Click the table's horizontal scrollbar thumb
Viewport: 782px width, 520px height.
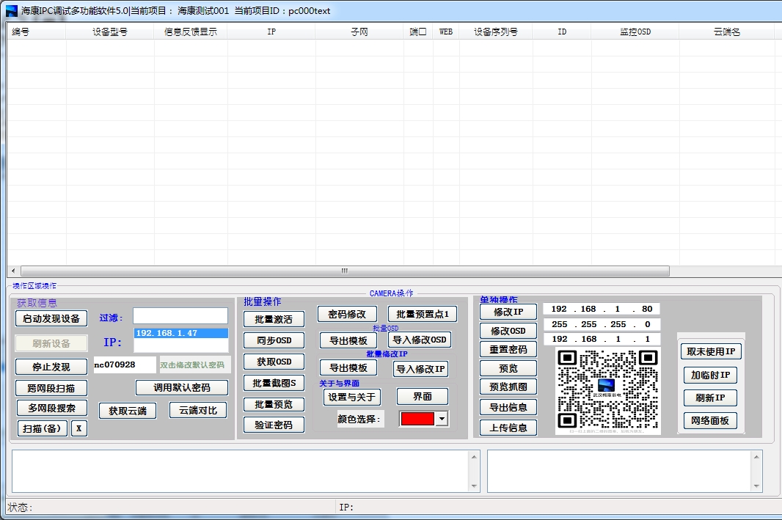click(x=345, y=271)
